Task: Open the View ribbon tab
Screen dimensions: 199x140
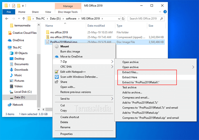Action: (48, 12)
